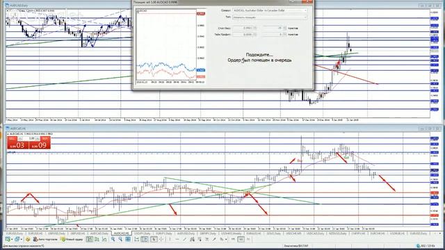Screen dimensions: 445x250
Task: Tile chart windows with grid icon
Action: [128, 239]
